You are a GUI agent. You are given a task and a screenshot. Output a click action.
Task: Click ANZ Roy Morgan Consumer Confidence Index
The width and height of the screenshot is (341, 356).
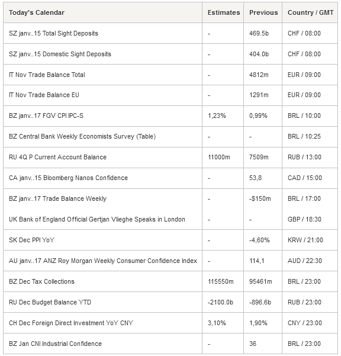(x=103, y=261)
